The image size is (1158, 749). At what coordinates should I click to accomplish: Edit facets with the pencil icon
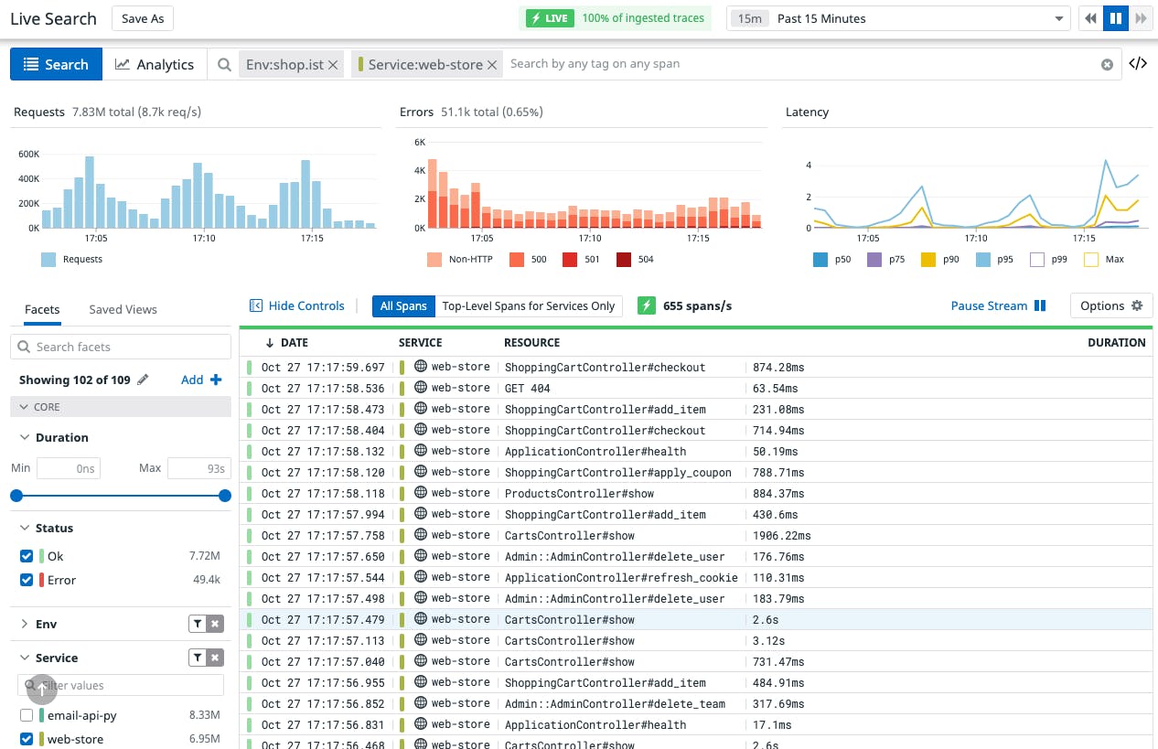pos(143,380)
